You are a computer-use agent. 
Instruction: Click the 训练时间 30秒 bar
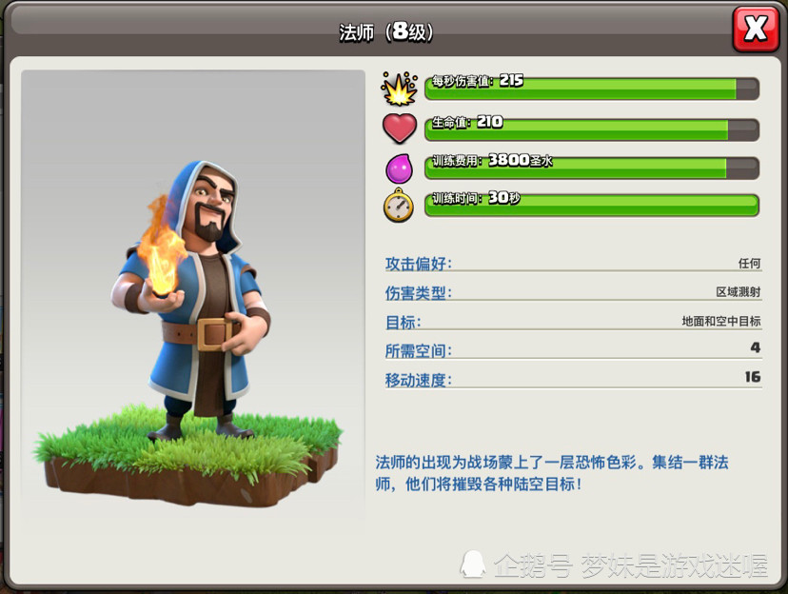coord(592,205)
